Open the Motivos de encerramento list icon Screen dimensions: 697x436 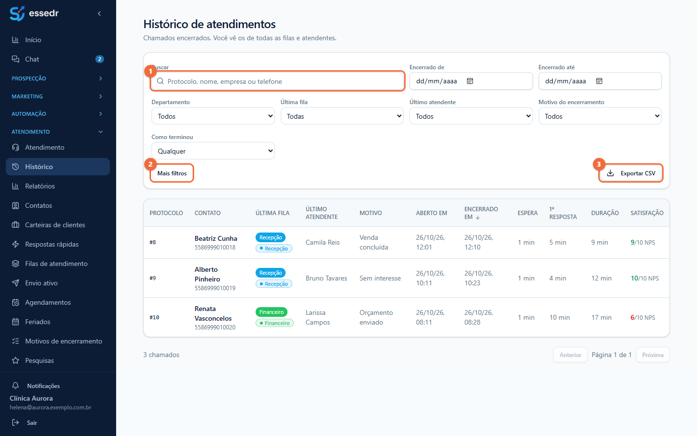(x=15, y=341)
